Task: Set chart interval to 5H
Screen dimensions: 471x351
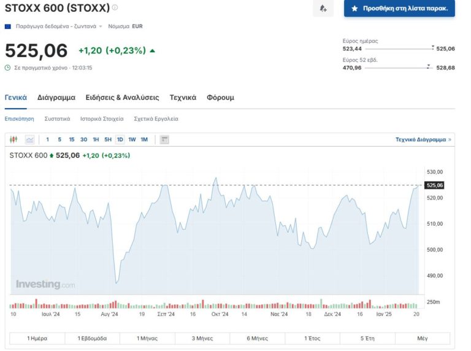Action: click(108, 140)
